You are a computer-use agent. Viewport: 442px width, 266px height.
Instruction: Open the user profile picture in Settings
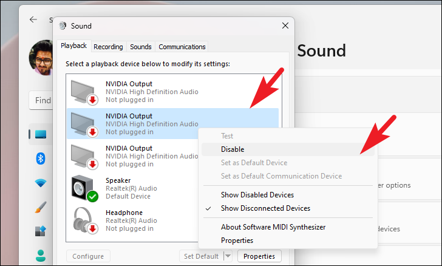click(41, 58)
